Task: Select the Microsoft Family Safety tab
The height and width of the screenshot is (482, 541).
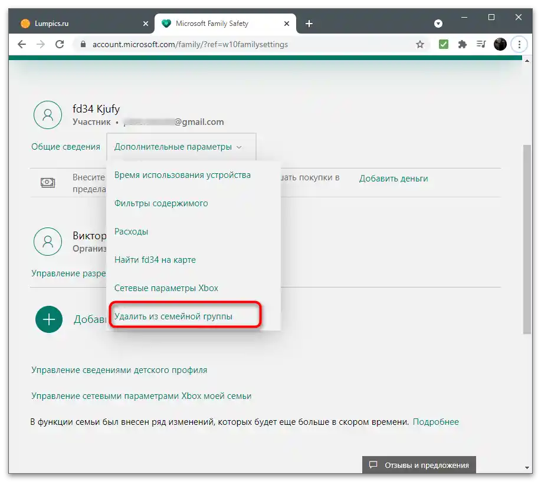Action: point(225,24)
